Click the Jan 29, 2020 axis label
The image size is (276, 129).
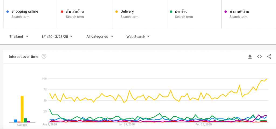(127, 125)
